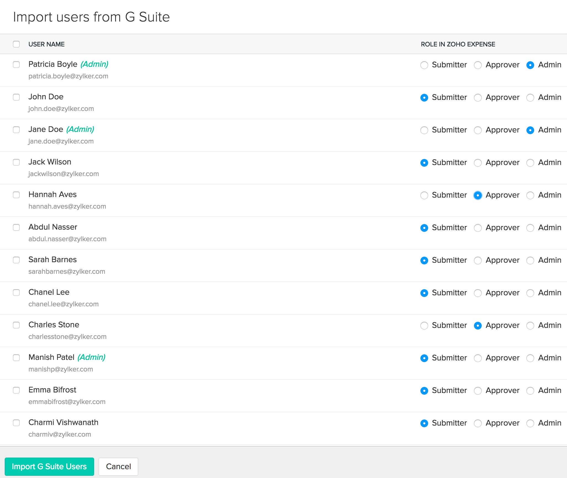Tick the checkbox for Patricia Boyle
This screenshot has width=567, height=478.
pyautogui.click(x=16, y=65)
